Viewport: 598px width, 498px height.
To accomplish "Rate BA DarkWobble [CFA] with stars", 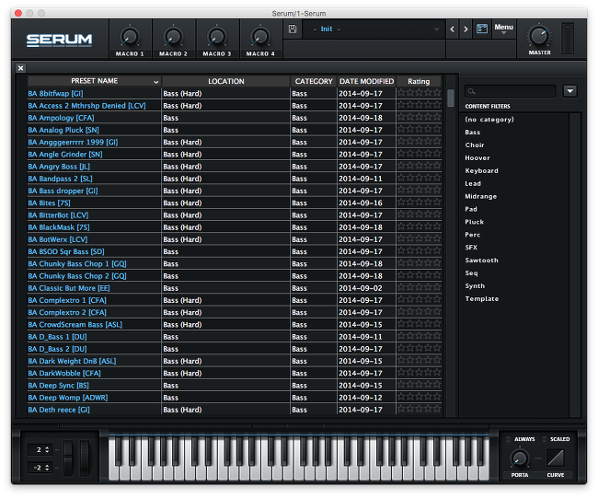I will coord(419,372).
